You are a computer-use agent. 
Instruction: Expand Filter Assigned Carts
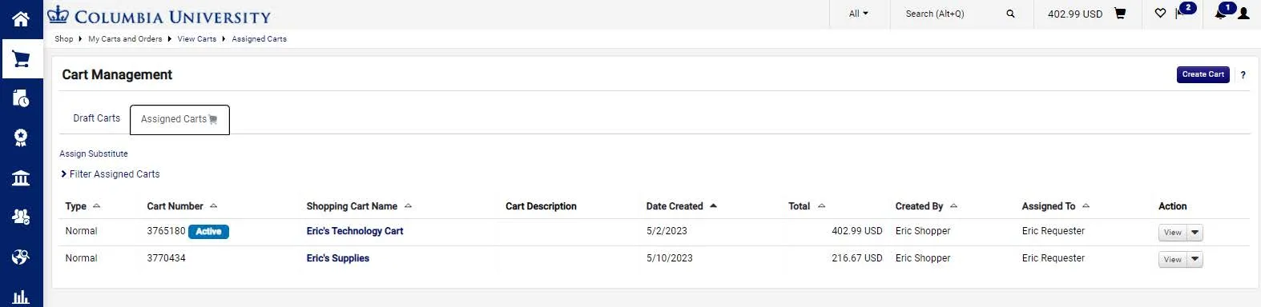pyautogui.click(x=111, y=174)
